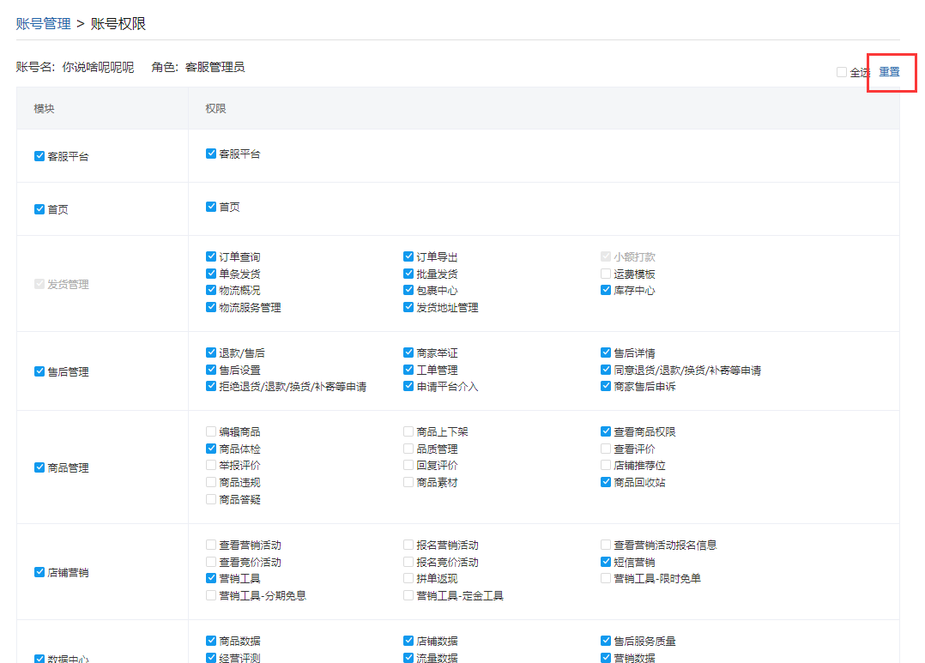Uncheck the 客服平台 module checkbox
This screenshot has width=925, height=663.
click(x=39, y=156)
